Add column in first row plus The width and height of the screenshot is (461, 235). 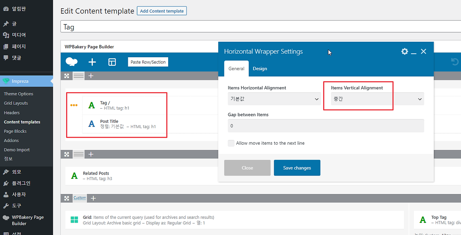click(91, 76)
